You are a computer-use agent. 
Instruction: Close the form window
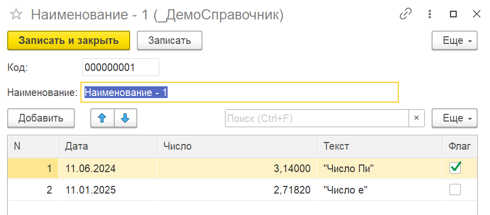(476, 14)
